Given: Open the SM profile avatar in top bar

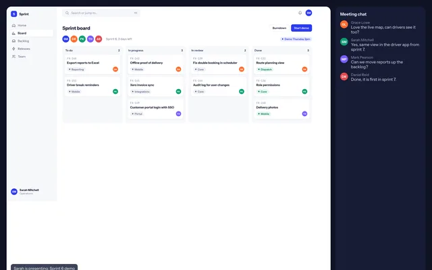Looking at the screenshot, I should 308,13.
